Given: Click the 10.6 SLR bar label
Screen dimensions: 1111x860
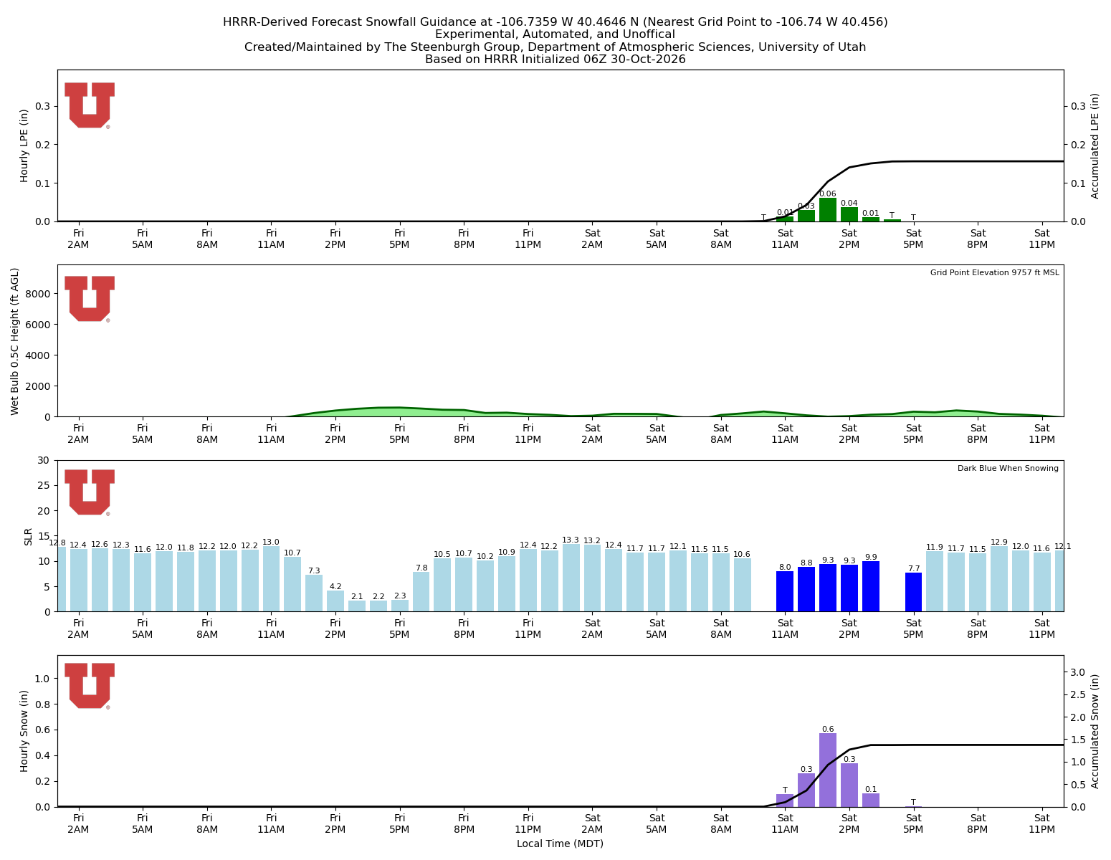Looking at the screenshot, I should coord(742,554).
